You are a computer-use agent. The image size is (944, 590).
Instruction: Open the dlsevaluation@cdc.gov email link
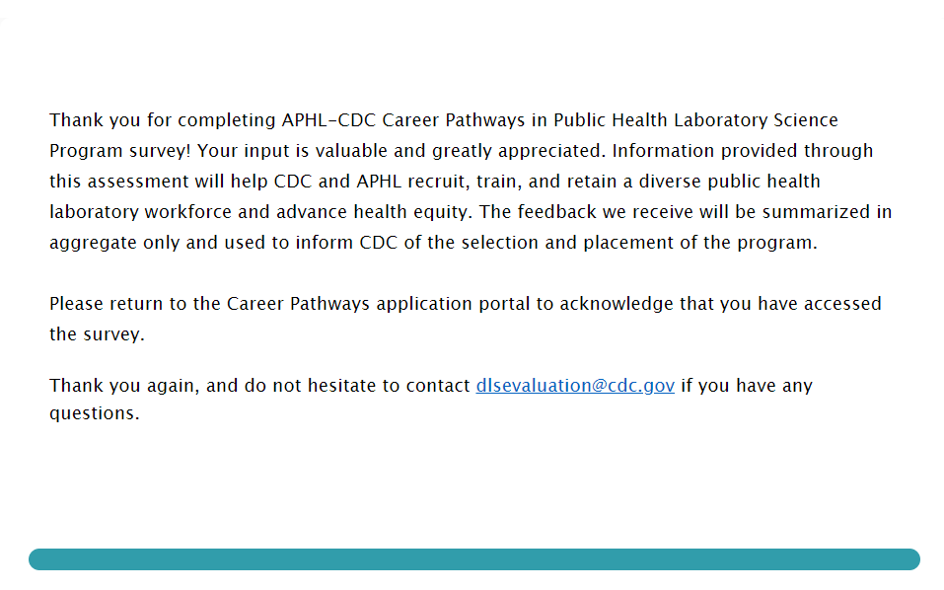click(575, 386)
